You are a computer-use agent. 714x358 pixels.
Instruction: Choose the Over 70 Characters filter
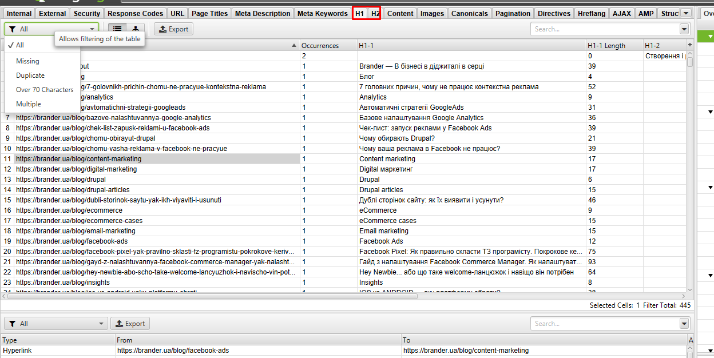point(45,90)
